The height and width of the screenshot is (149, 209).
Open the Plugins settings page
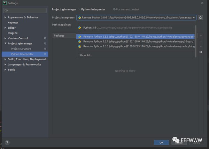click(13, 33)
